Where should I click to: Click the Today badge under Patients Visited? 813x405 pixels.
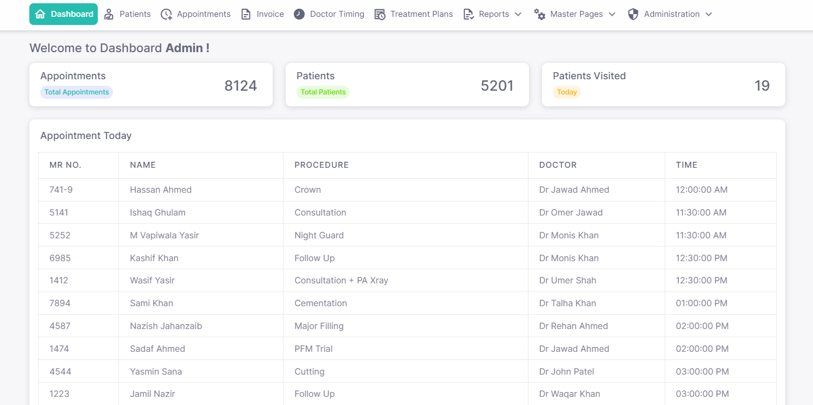tap(566, 92)
